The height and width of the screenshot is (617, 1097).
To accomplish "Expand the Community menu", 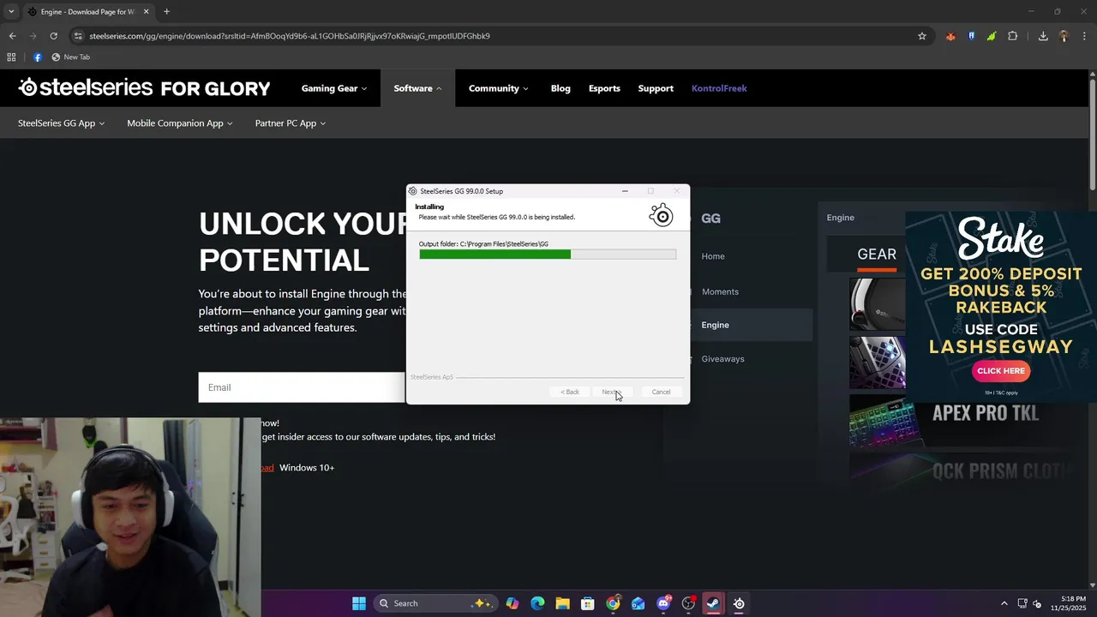I will coord(498,88).
